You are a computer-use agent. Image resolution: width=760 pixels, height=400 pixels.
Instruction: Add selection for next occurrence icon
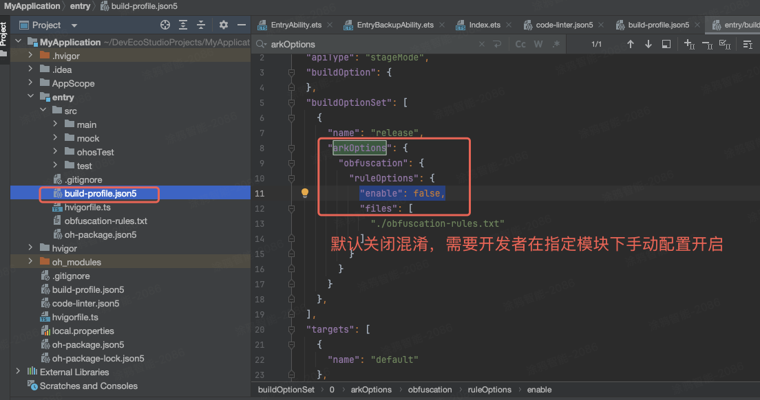point(689,44)
